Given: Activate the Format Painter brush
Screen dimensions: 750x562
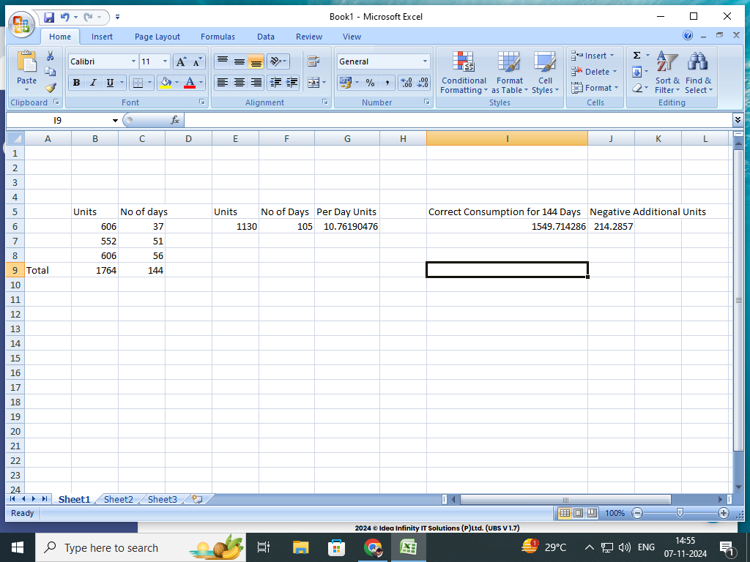Looking at the screenshot, I should [51, 88].
